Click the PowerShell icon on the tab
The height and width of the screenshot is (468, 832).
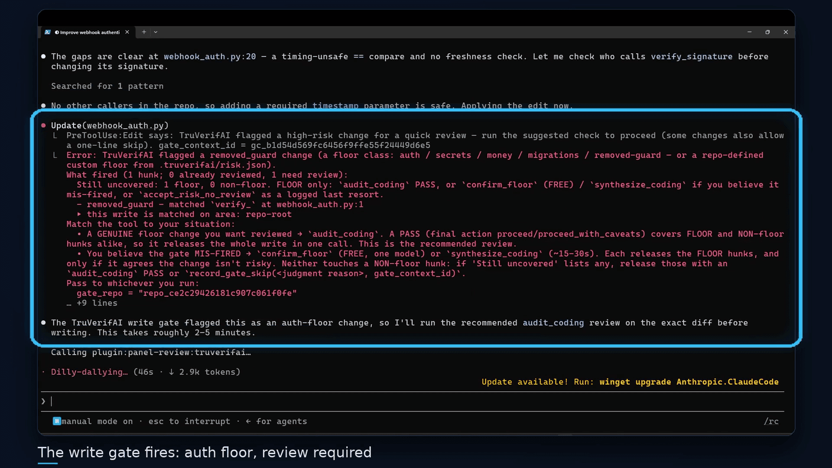48,32
